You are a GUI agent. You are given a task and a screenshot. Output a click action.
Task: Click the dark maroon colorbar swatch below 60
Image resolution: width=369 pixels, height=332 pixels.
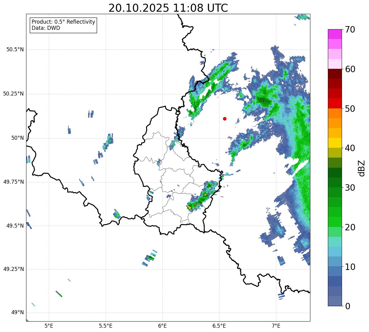click(x=335, y=74)
